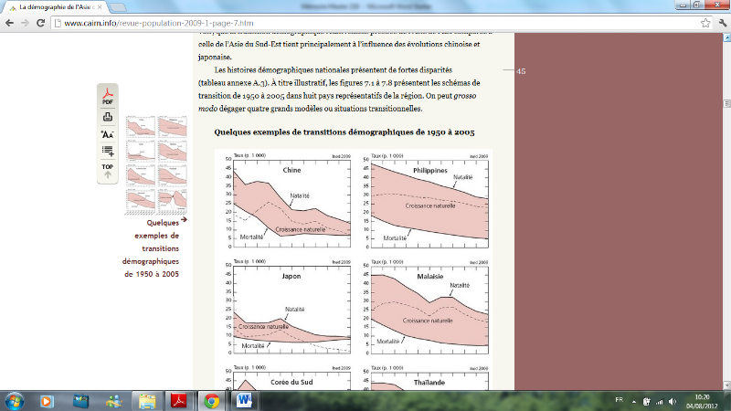The height and width of the screenshot is (411, 731).
Task: Bookmark page with star icon
Action: click(705, 23)
